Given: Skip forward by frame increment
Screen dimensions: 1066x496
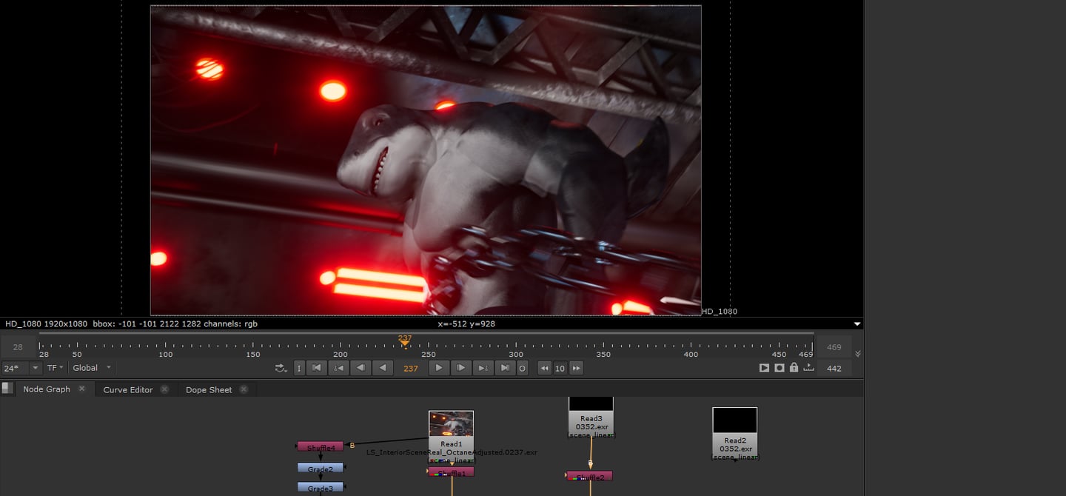Looking at the screenshot, I should (576, 368).
